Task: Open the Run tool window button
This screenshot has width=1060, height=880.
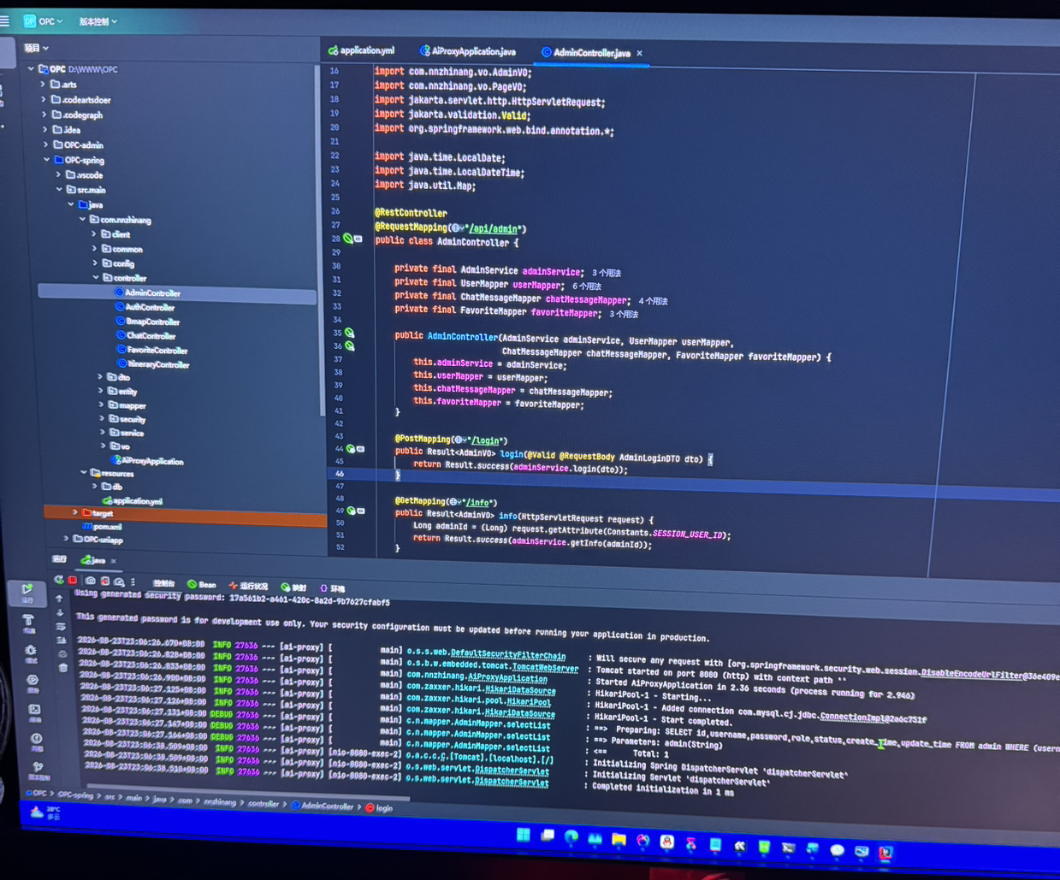Action: coord(27,592)
